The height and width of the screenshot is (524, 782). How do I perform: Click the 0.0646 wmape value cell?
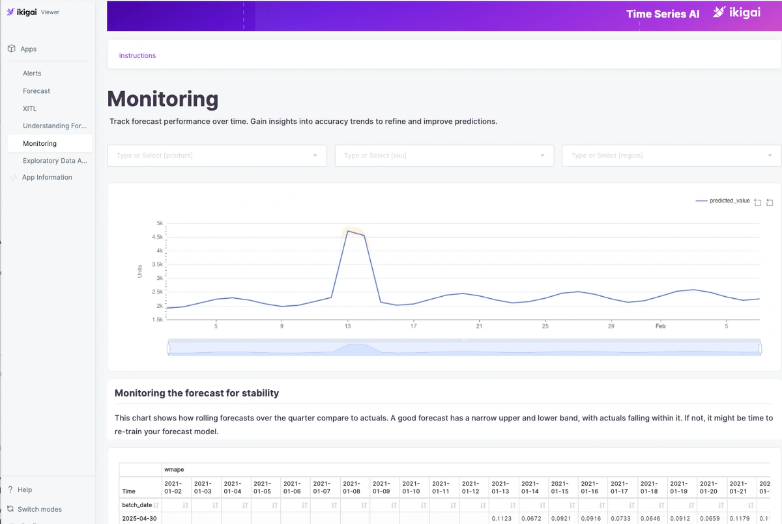point(653,518)
